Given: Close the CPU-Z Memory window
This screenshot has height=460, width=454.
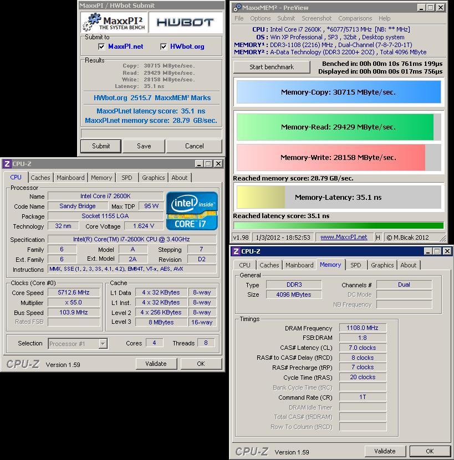Looking at the screenshot, I should pyautogui.click(x=447, y=251).
